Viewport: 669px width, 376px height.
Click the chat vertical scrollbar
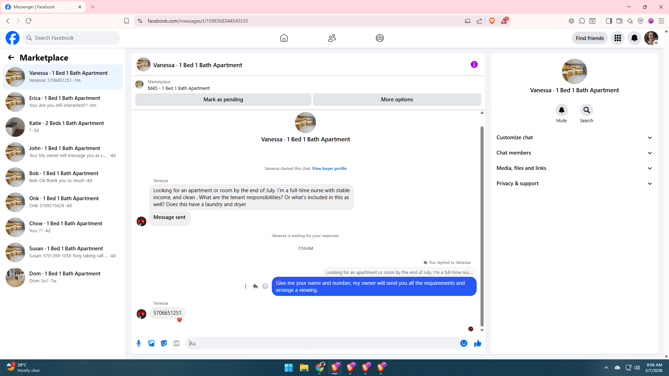pyautogui.click(x=482, y=226)
